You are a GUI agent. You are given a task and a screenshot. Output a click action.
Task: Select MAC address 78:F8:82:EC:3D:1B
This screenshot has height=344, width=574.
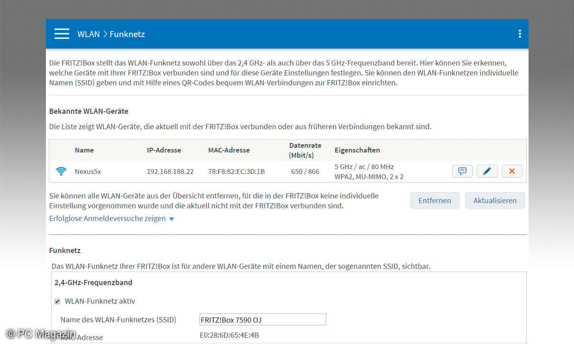click(x=237, y=172)
